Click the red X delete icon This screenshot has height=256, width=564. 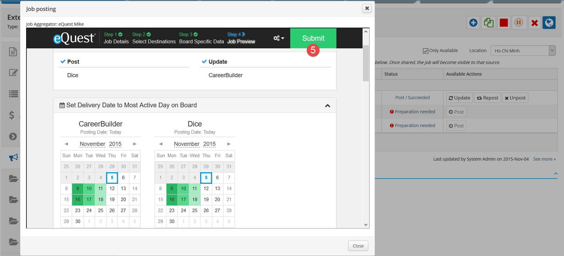(534, 23)
